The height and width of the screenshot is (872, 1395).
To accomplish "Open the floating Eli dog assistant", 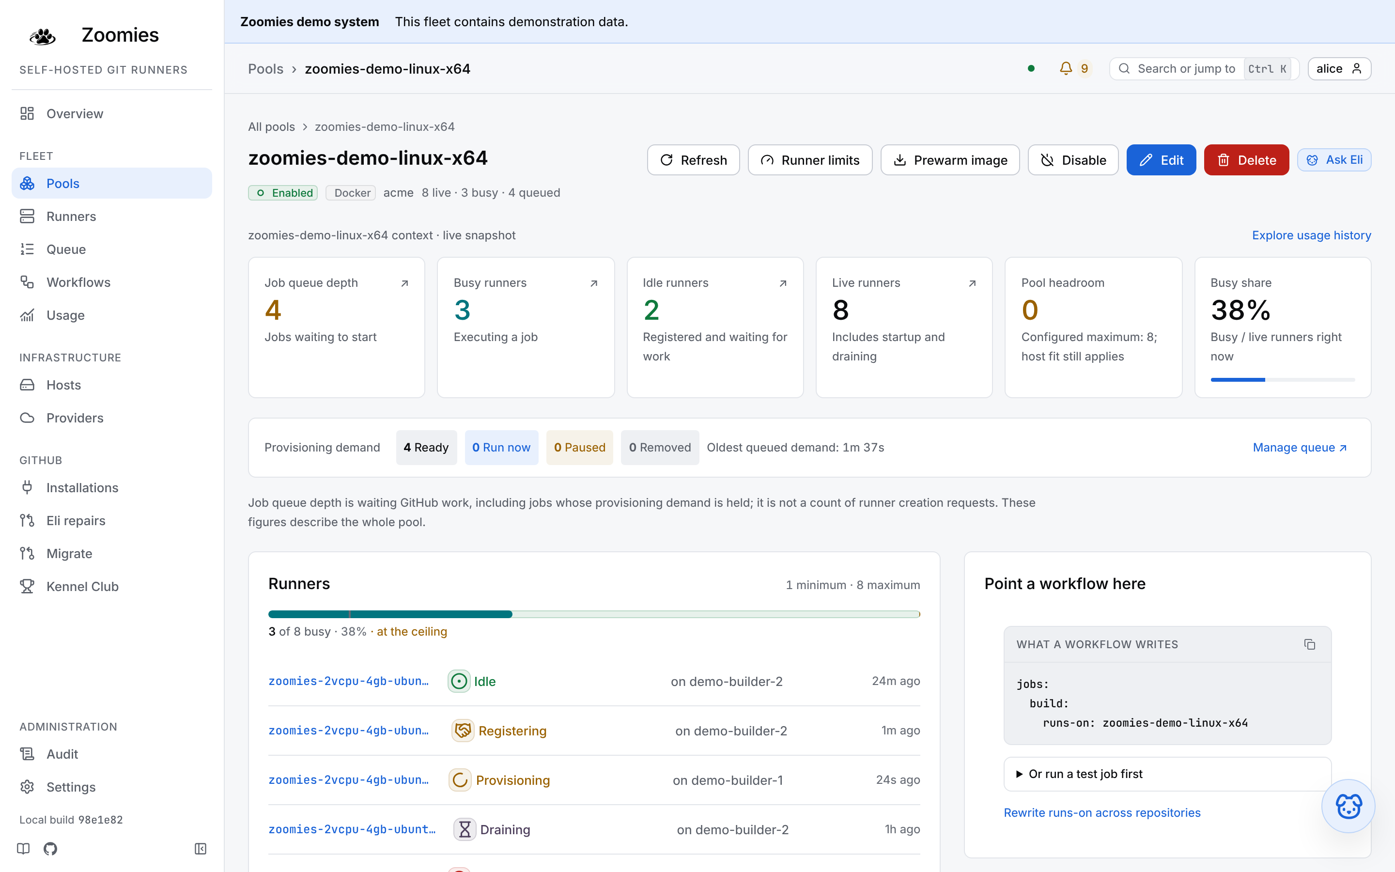I will pyautogui.click(x=1348, y=806).
